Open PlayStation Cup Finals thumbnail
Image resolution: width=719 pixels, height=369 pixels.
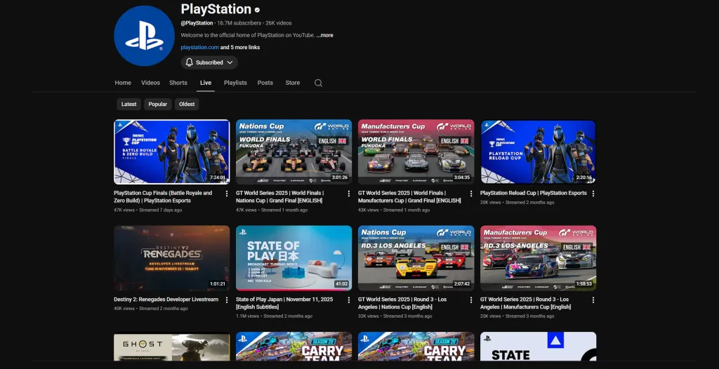(172, 152)
